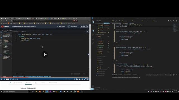
Task: Click the Share button on Udemy
Action: coord(83,26)
